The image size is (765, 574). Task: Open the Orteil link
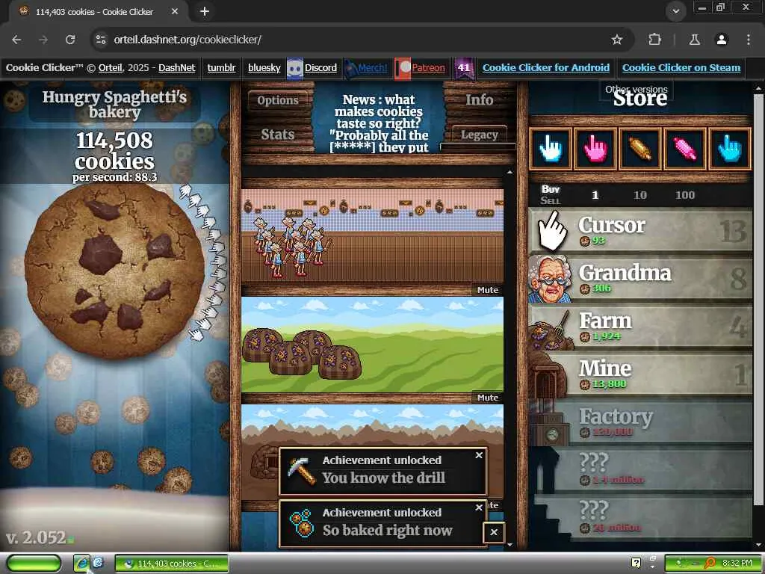(111, 68)
